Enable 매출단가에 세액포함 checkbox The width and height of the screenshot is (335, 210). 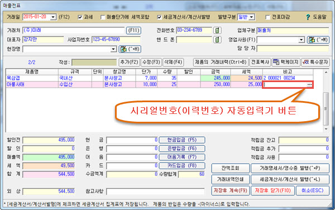103,17
